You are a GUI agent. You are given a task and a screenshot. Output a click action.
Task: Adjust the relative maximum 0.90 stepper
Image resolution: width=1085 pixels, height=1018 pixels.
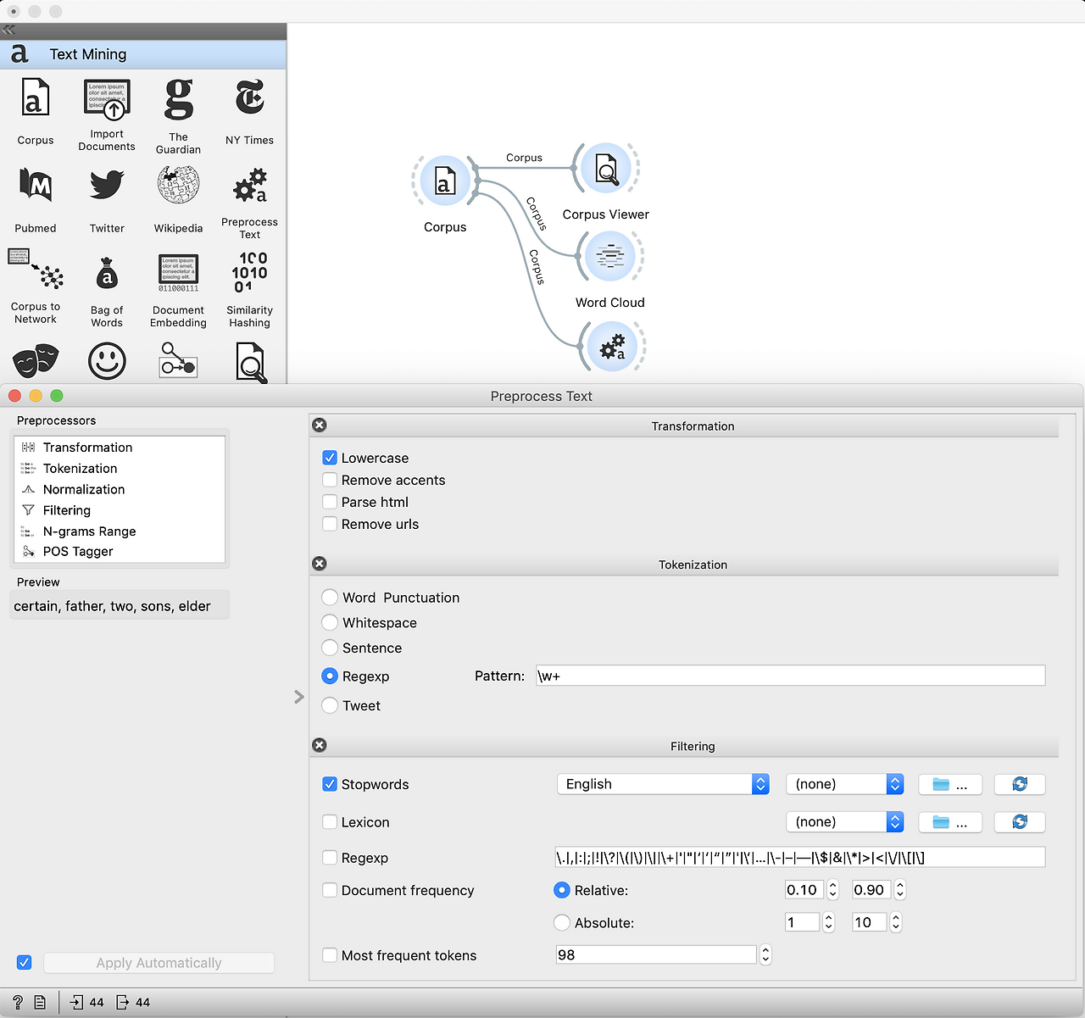coord(900,890)
